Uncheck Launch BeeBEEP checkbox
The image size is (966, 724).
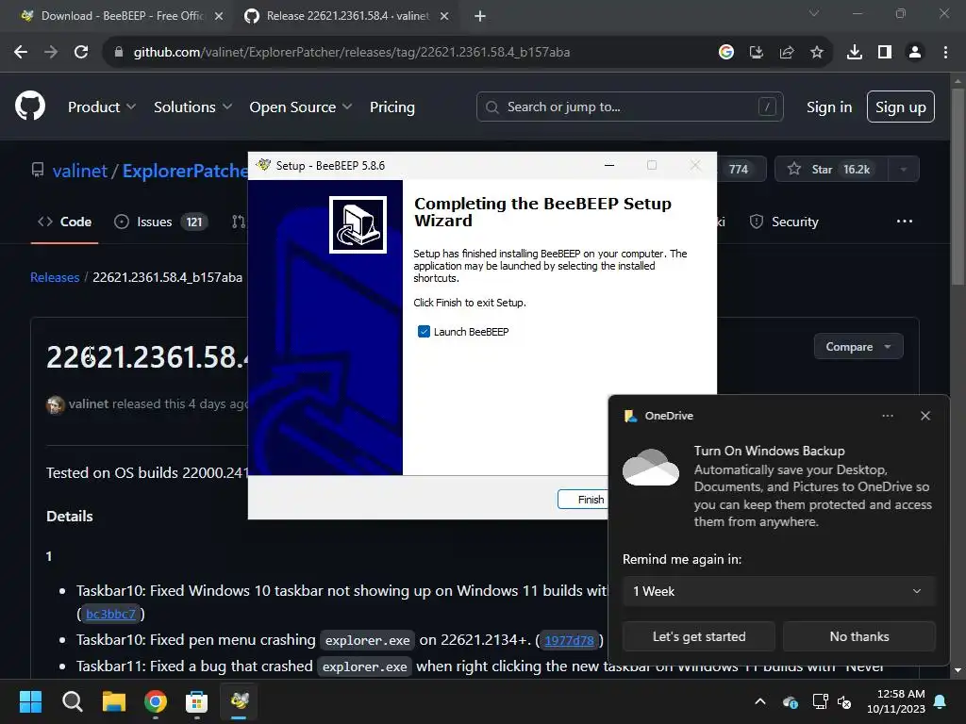(424, 332)
